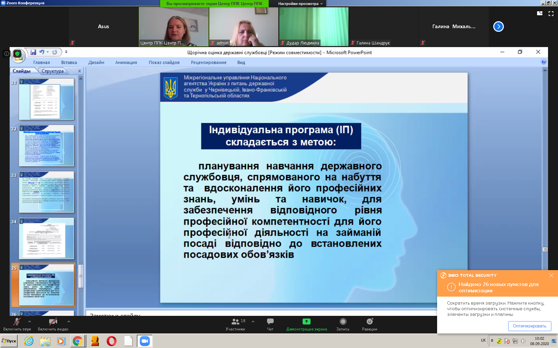Image resolution: width=558 pixels, height=348 pixels.
Task: Click the 360 Total Security warning icon
Action: click(451, 287)
